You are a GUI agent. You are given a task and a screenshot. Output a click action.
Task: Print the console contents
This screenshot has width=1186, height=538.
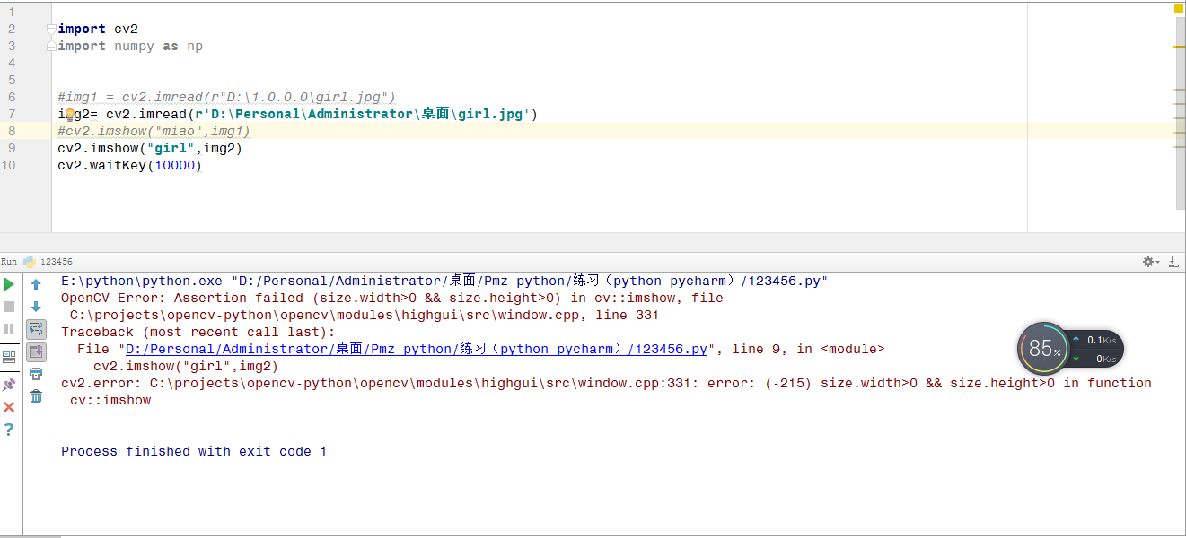pyautogui.click(x=35, y=372)
